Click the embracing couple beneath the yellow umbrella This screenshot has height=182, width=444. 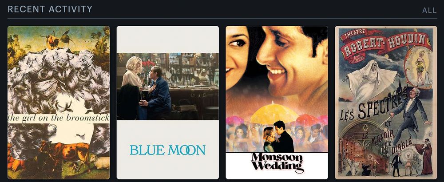(279, 137)
